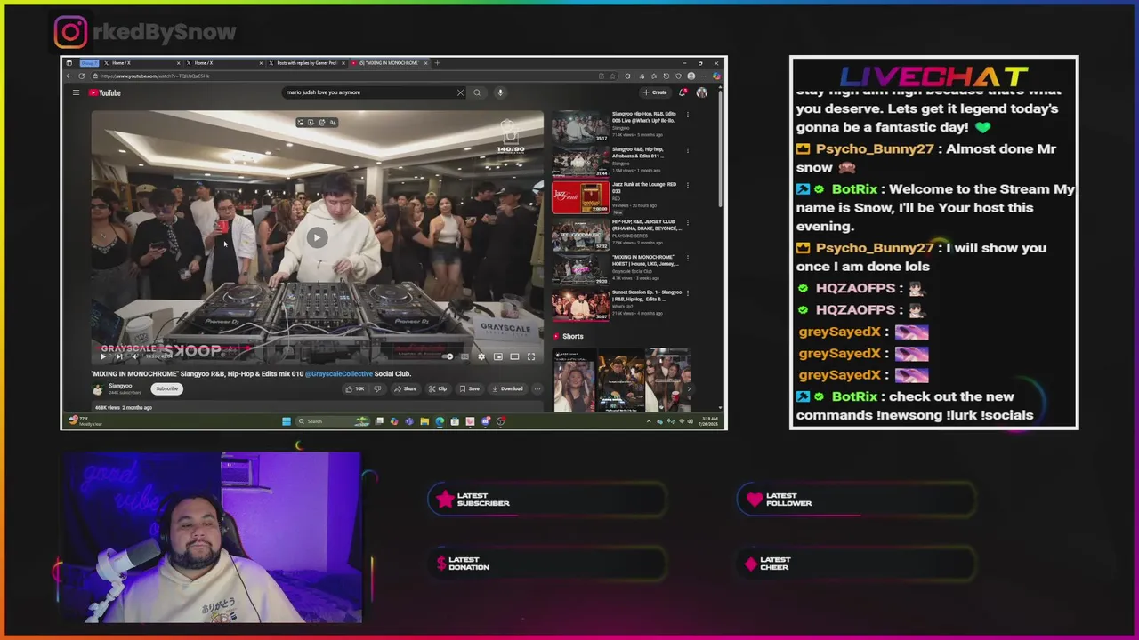Skip to the next video in player
This screenshot has height=640, width=1139.
coord(119,356)
